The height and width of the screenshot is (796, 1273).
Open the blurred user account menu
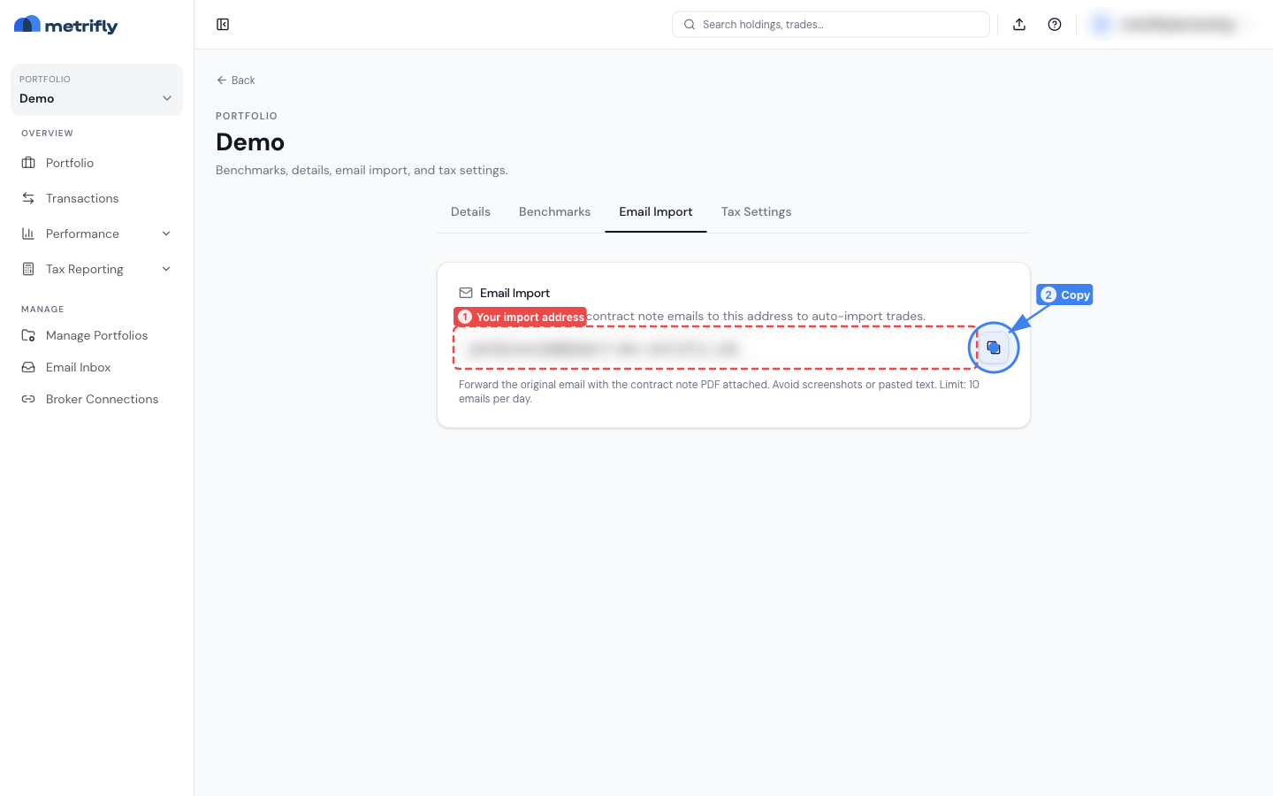pyautogui.click(x=1171, y=25)
